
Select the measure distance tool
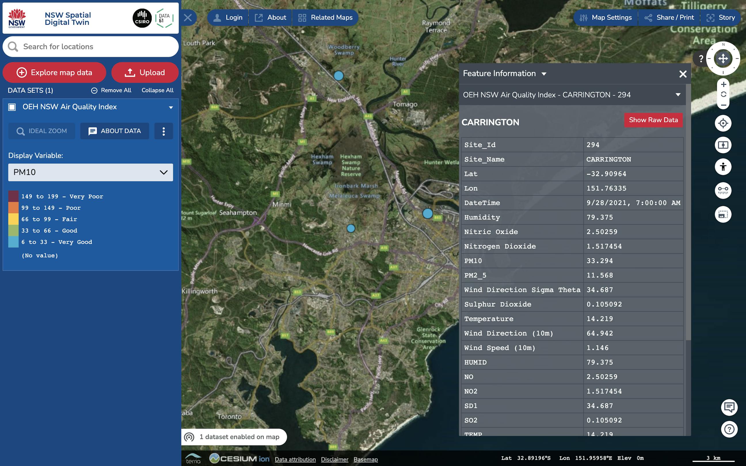724,190
